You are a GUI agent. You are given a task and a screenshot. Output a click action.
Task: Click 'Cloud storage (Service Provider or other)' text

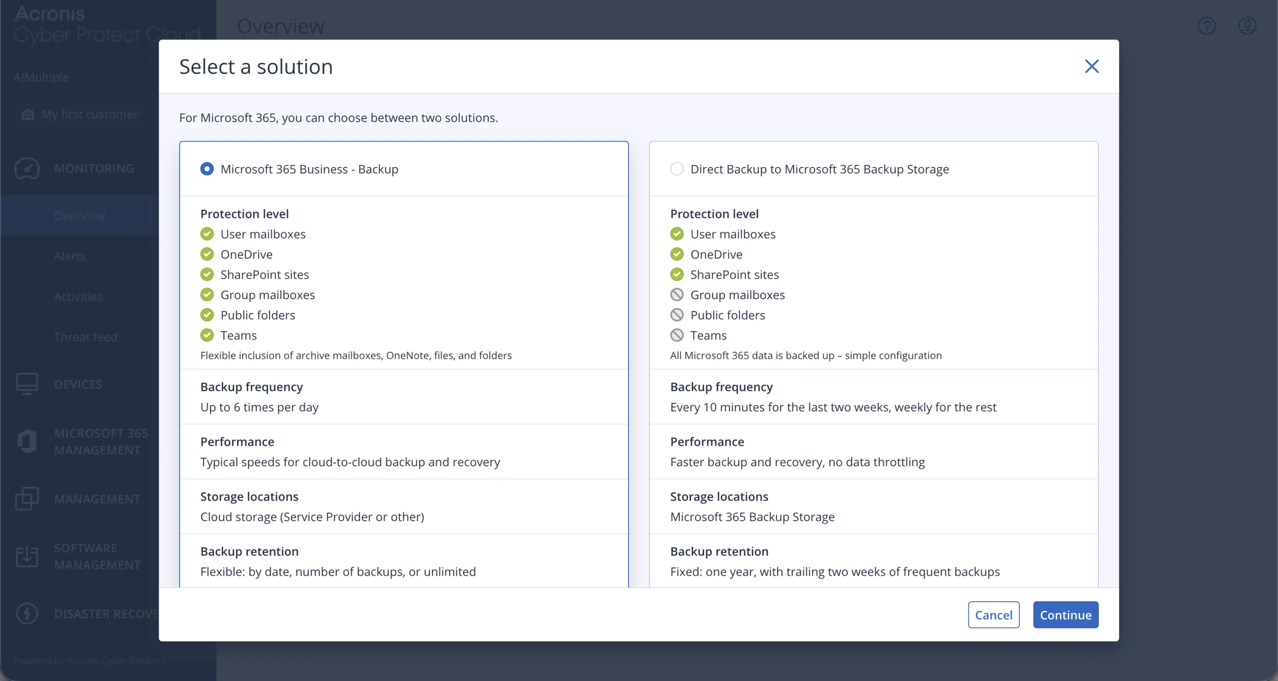tap(312, 517)
